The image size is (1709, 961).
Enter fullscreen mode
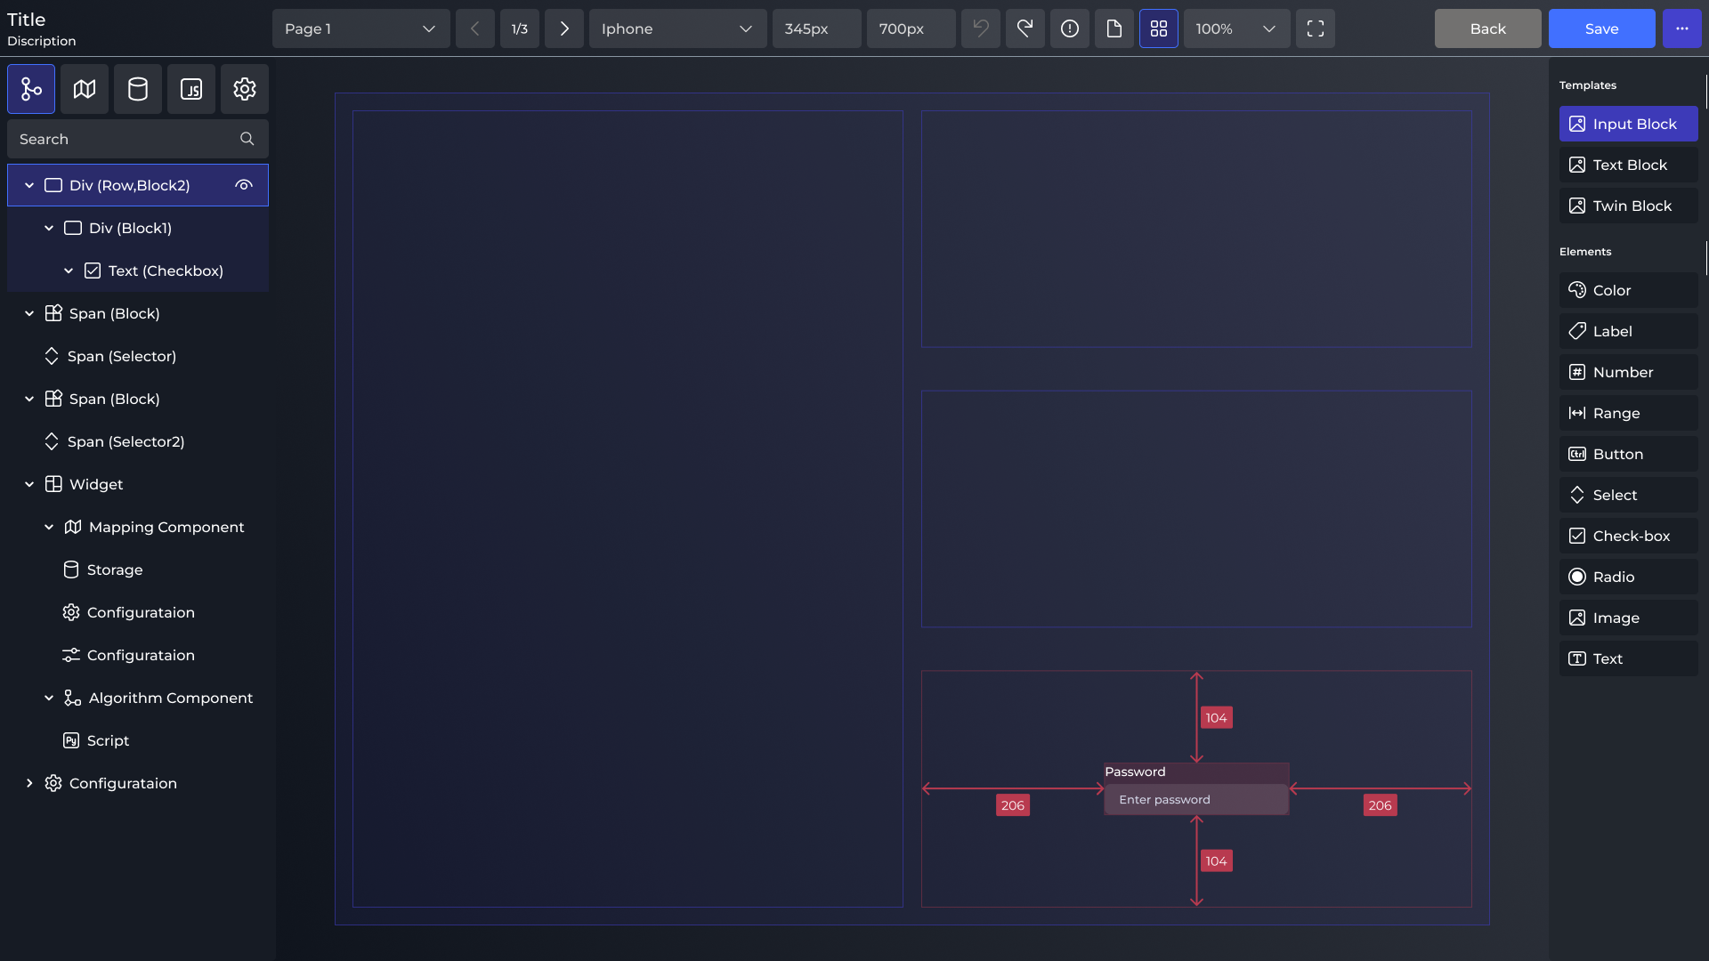point(1316,28)
